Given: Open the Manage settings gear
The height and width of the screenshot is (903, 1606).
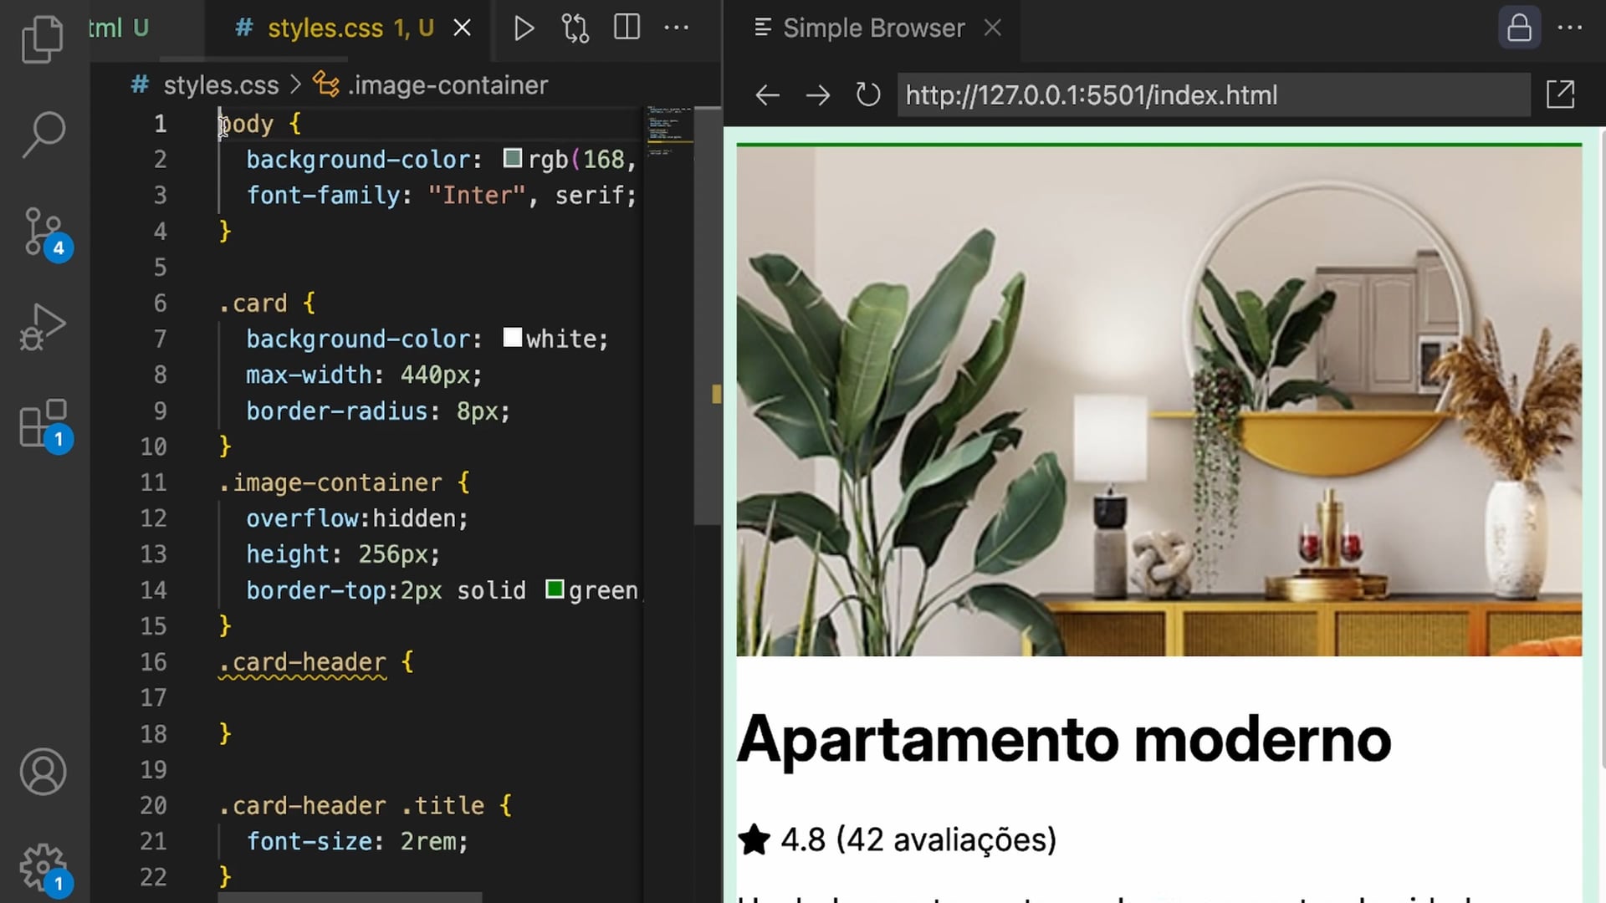Looking at the screenshot, I should 42,867.
